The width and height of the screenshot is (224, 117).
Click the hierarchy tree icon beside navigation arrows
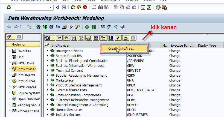pyautogui.click(x=29, y=27)
